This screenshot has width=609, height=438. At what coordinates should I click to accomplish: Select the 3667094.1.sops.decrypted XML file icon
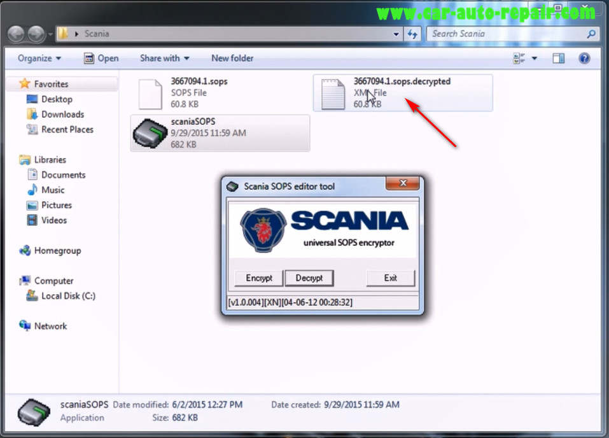click(333, 94)
